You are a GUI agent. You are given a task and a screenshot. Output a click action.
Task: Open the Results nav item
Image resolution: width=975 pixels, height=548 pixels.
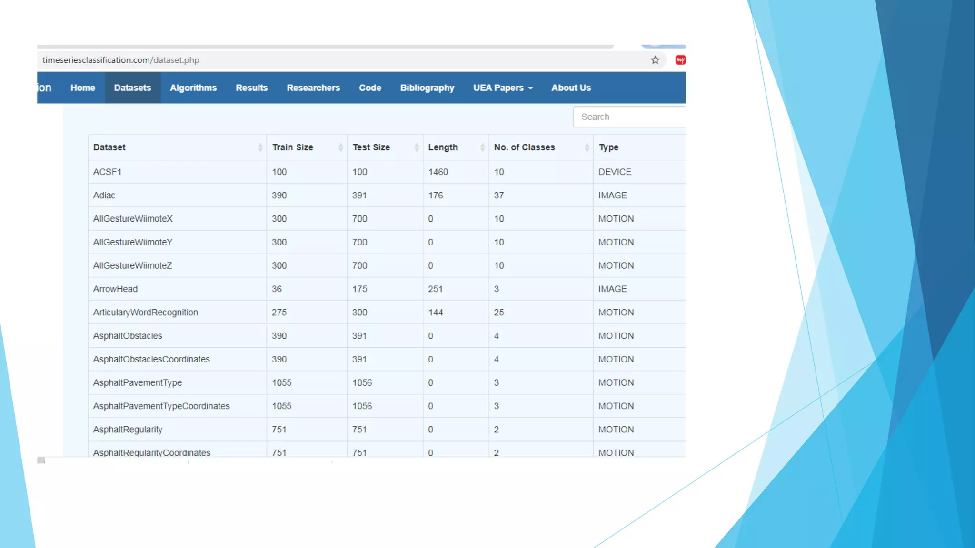[x=251, y=88]
